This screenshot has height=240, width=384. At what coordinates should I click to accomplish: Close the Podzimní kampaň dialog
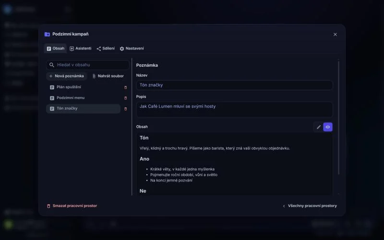(x=335, y=35)
